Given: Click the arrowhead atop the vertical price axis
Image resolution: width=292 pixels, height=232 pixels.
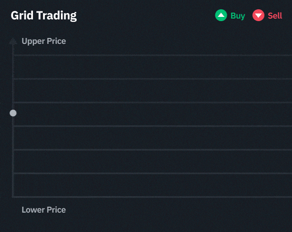Looking at the screenshot, I should point(13,41).
